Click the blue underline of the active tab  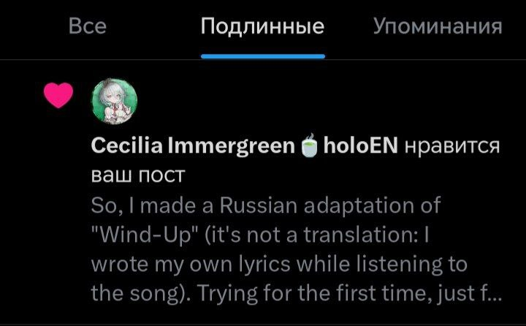tap(262, 56)
